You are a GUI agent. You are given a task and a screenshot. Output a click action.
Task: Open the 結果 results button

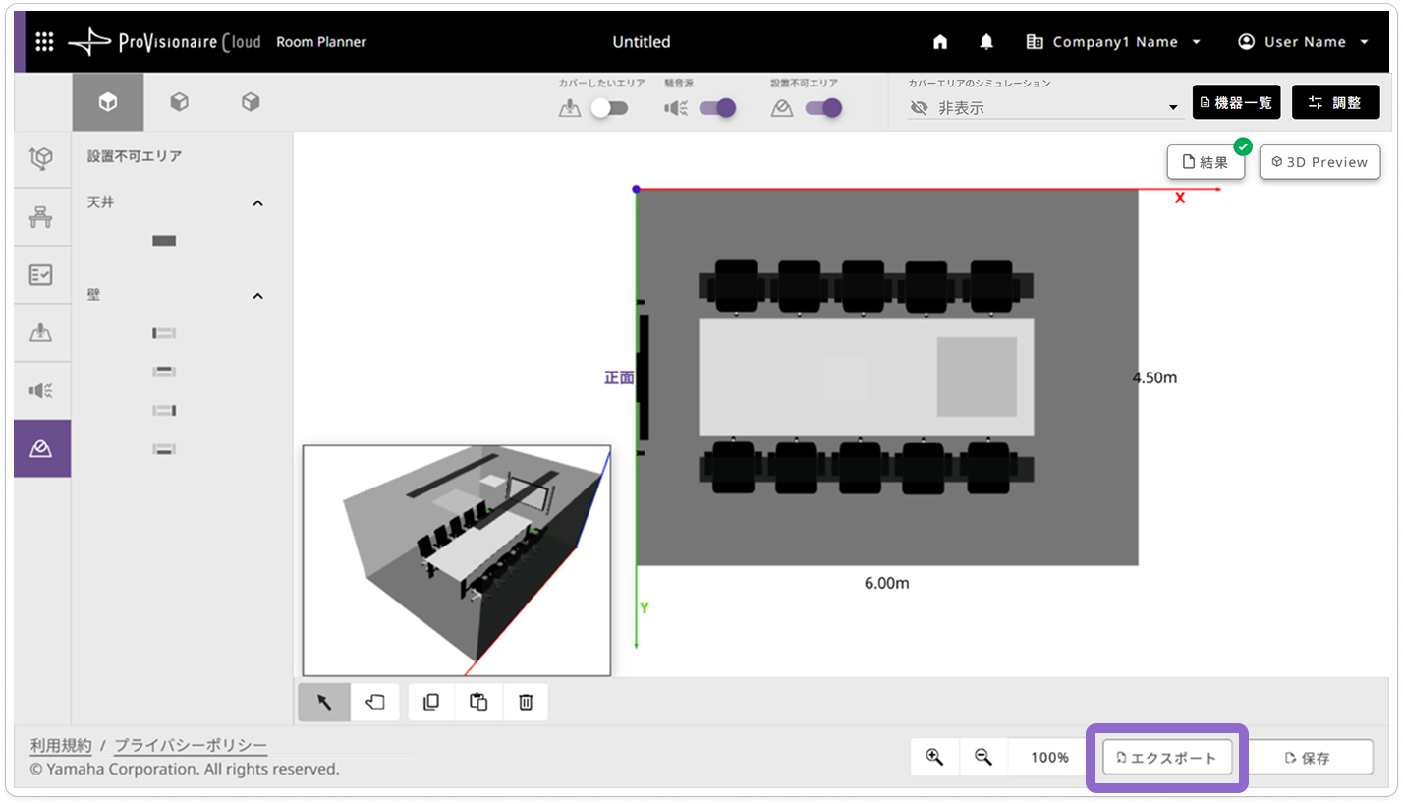[x=1206, y=162]
